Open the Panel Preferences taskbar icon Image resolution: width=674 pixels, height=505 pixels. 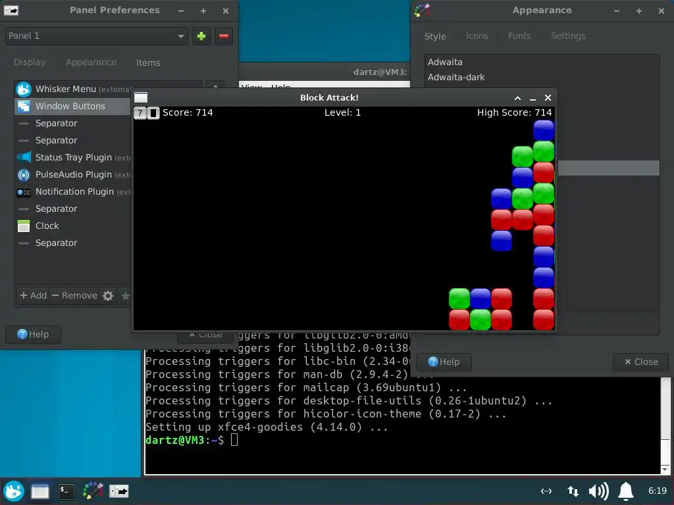pos(119,491)
